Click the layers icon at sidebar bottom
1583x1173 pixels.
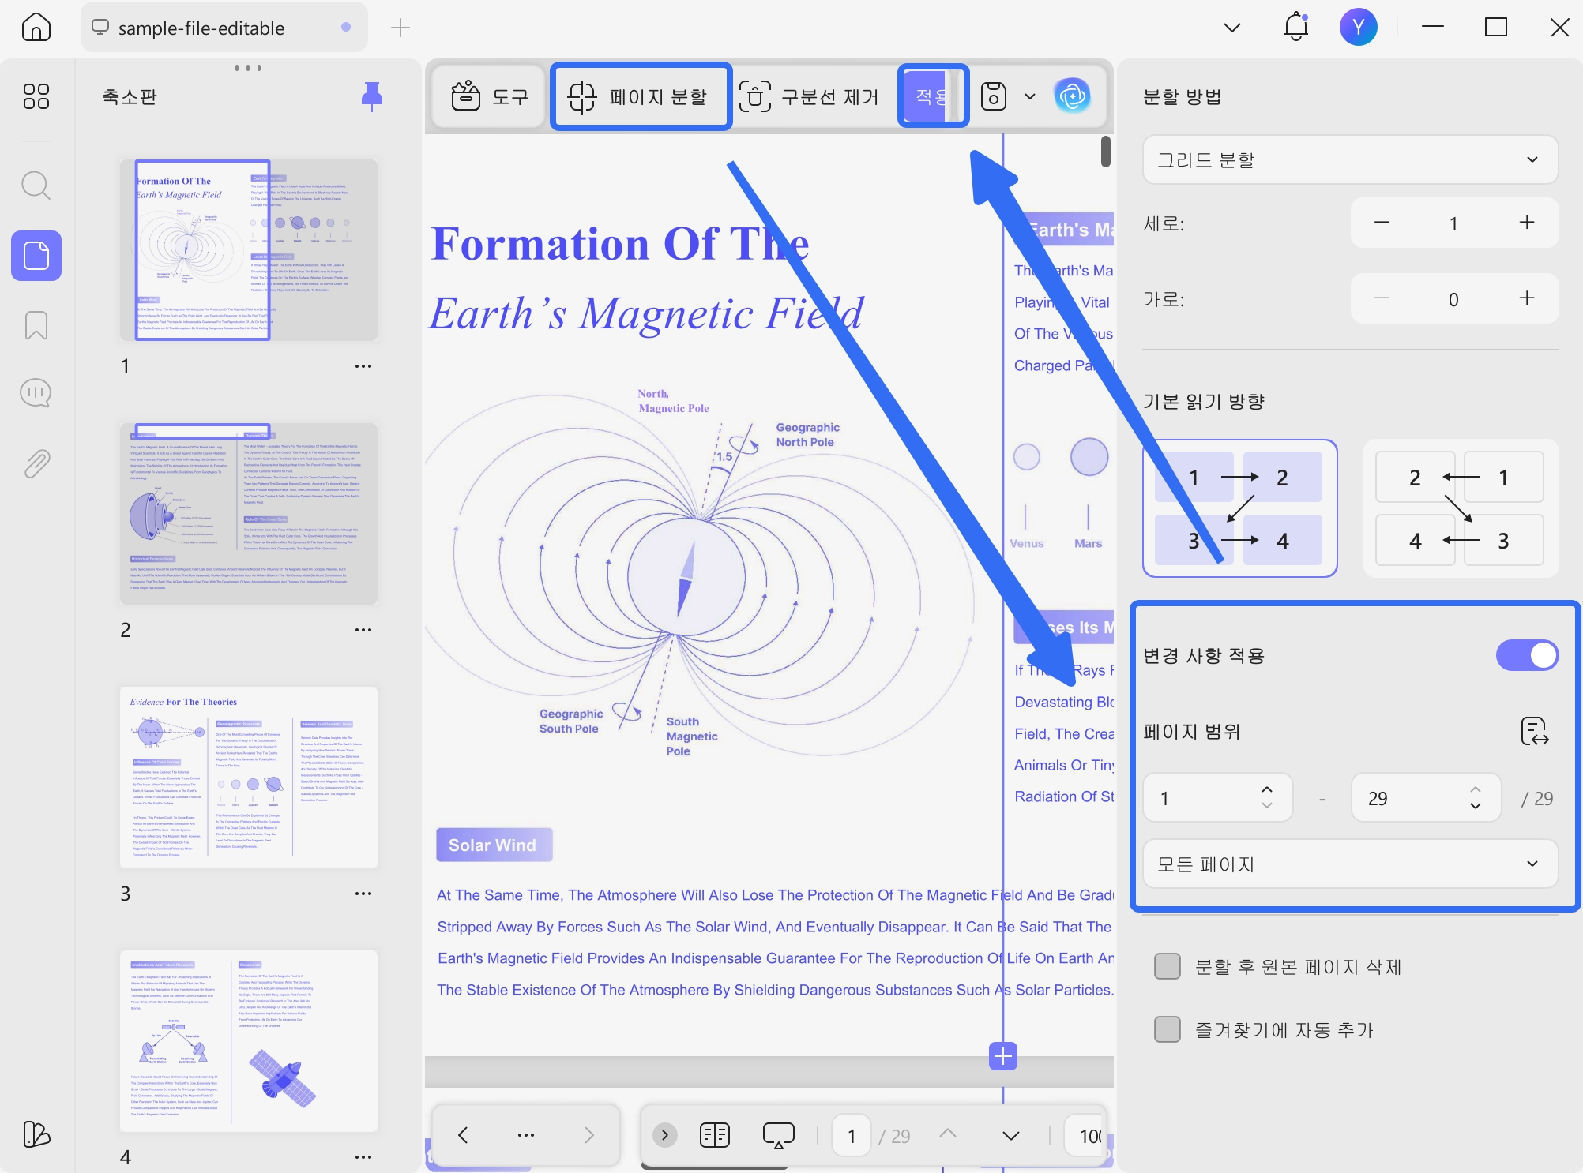tap(36, 1134)
